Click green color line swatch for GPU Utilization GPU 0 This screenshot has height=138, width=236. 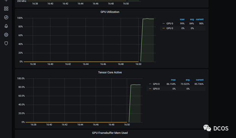[x=164, y=24]
